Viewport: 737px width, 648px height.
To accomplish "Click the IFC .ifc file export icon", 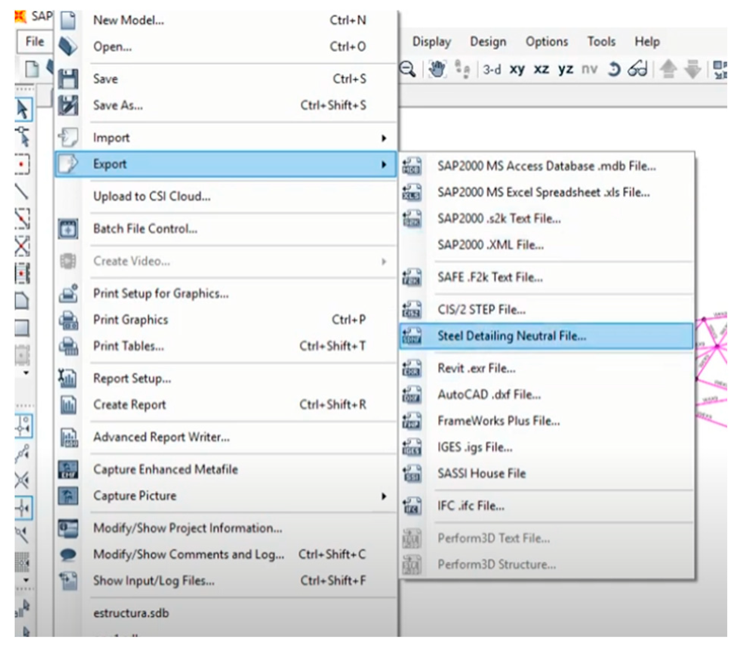I will pos(411,506).
